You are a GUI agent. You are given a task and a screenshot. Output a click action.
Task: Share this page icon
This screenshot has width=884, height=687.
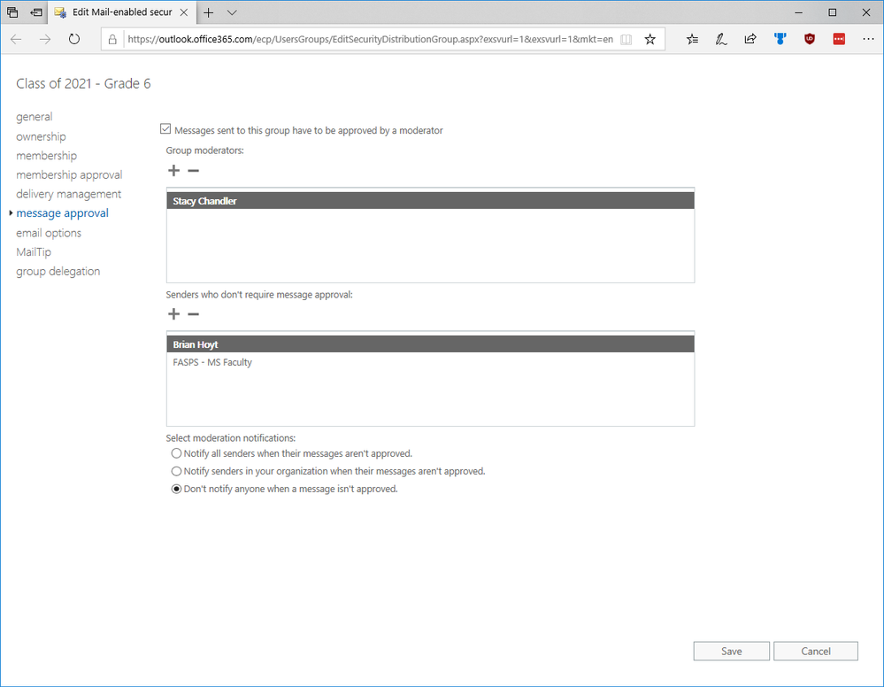pyautogui.click(x=750, y=39)
